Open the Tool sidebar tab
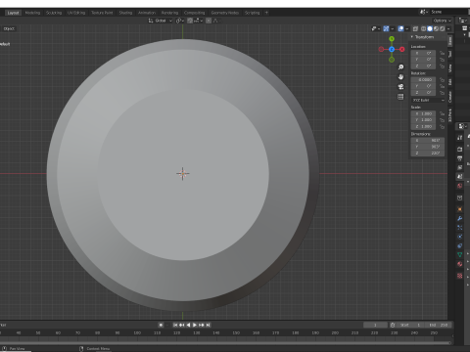Viewport: 470px width, 352px height. point(450,54)
